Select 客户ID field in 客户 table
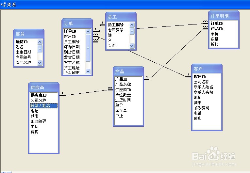The image size is (250, 173). 207,77
